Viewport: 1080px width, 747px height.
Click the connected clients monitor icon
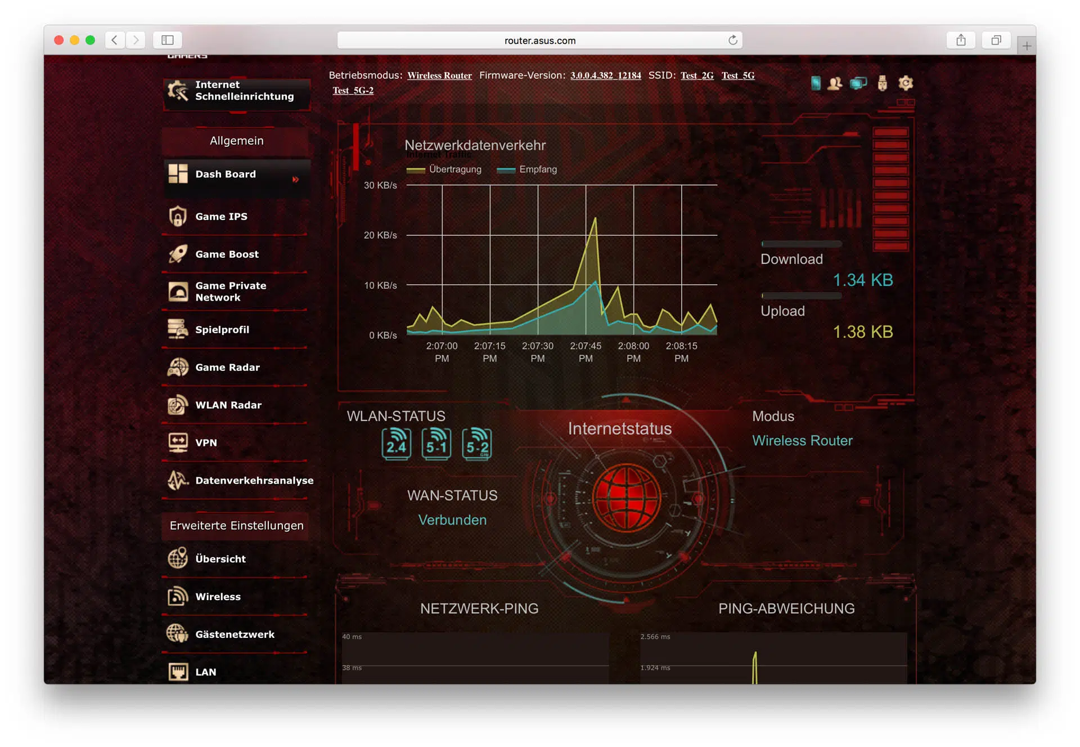tap(858, 83)
